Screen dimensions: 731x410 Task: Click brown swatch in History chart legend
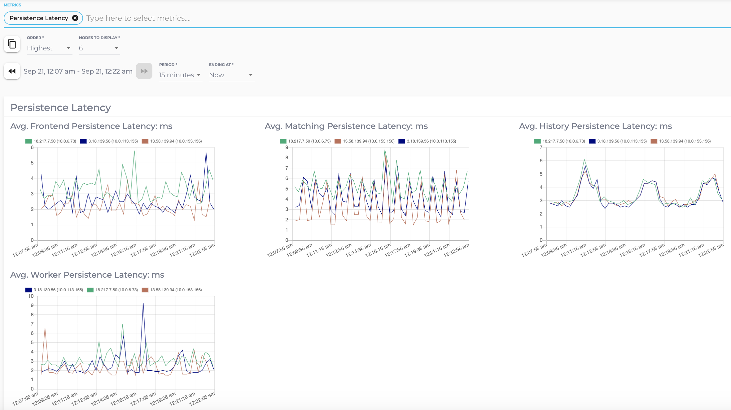pos(654,141)
